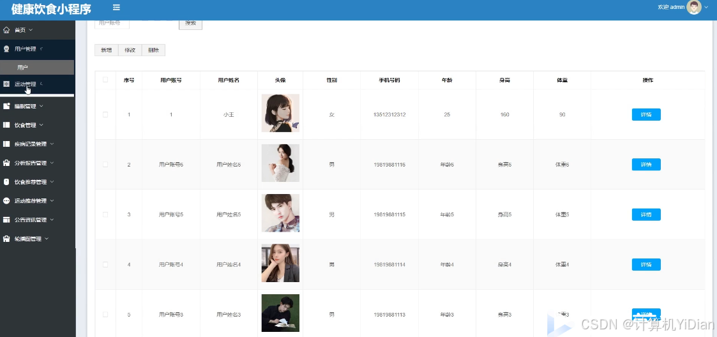Viewport: 717px width, 337px height.
Task: Click the 年龄 column header
Action: [447, 80]
